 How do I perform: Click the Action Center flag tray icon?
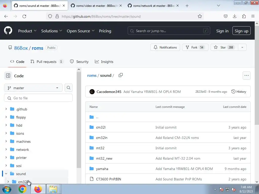click(x=221, y=189)
